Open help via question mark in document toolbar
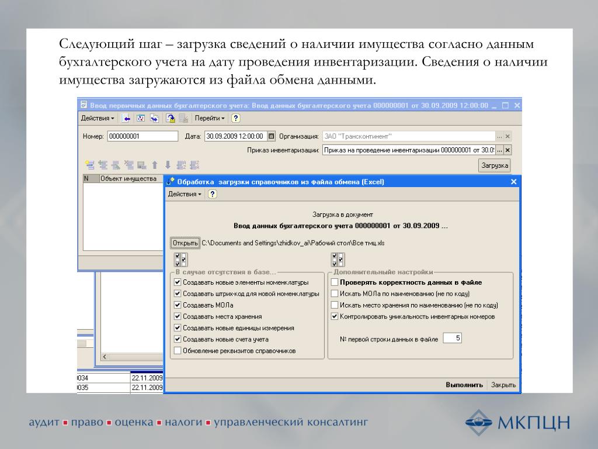 click(x=236, y=118)
